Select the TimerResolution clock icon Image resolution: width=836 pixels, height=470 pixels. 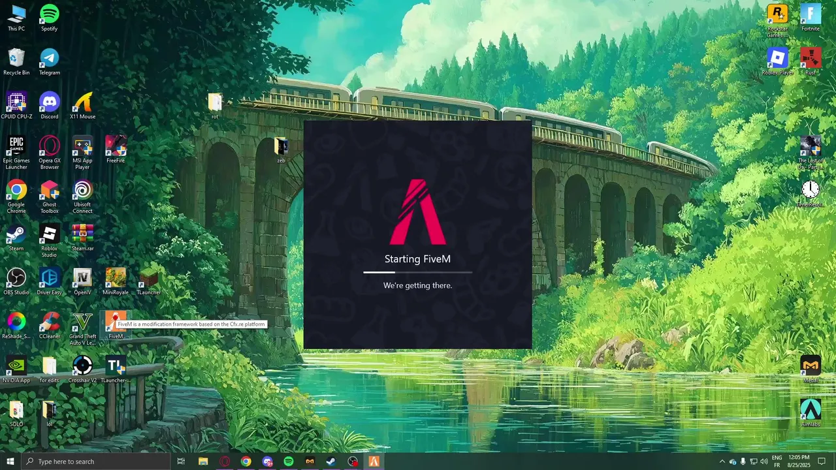pos(811,194)
